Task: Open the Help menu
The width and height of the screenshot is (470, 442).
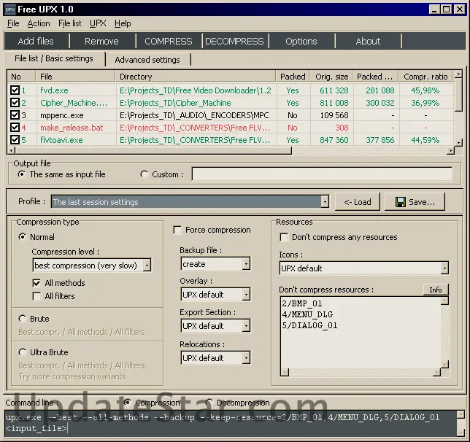Action: (123, 23)
